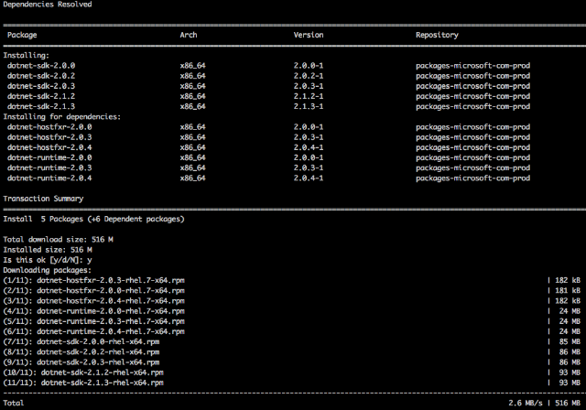Click version 2.1.3-1 value
Viewport: 586px width, 410px height.
pyautogui.click(x=309, y=106)
